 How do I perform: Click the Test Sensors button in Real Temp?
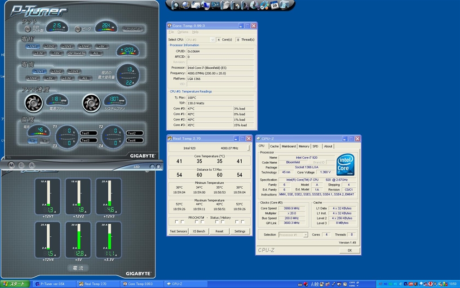pyautogui.click(x=178, y=231)
